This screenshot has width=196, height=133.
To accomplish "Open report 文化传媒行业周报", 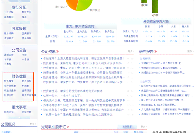I will pos(167,109).
